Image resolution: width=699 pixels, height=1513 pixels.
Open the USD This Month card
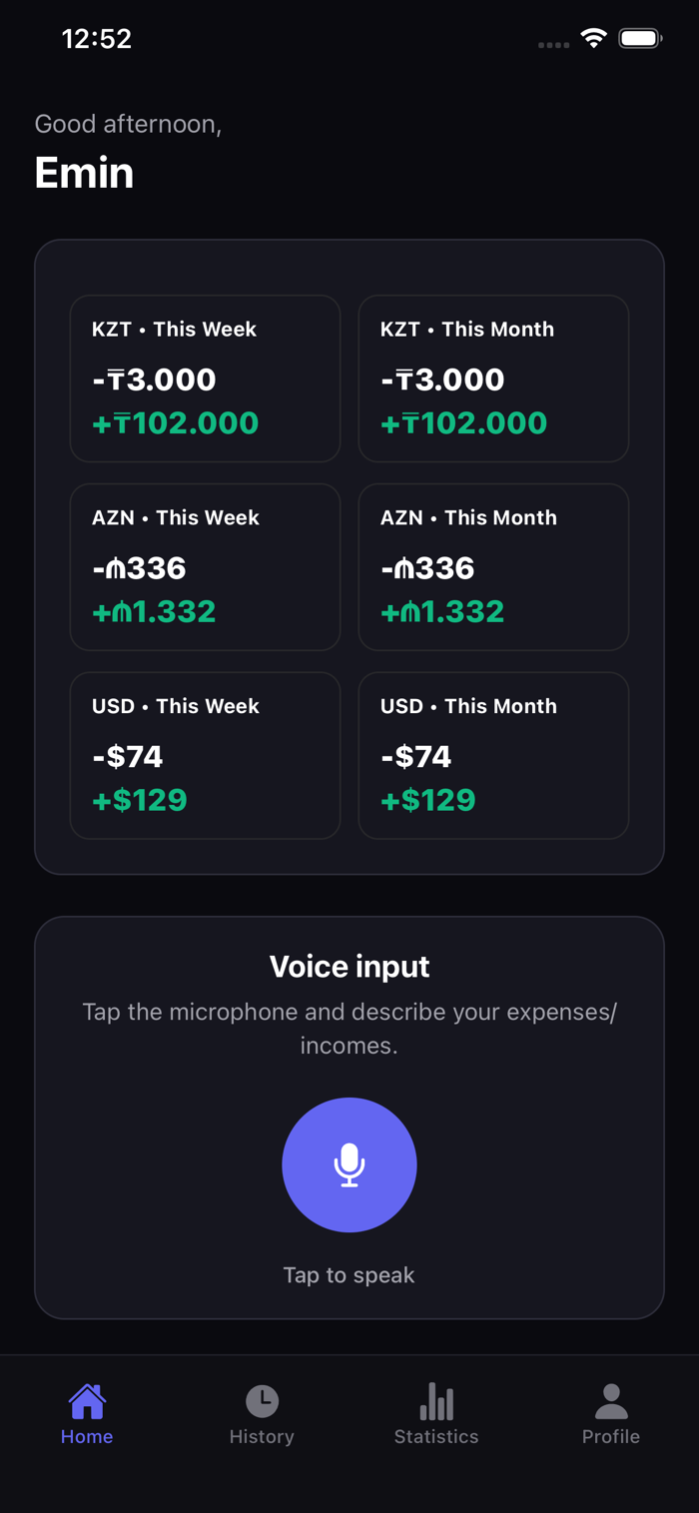(x=493, y=756)
